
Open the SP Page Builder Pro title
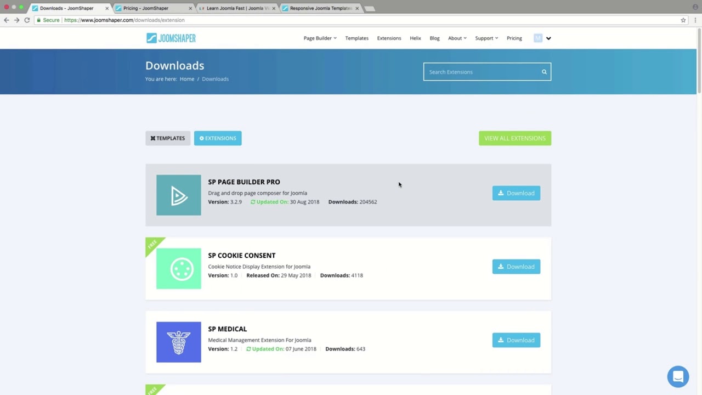tap(244, 182)
